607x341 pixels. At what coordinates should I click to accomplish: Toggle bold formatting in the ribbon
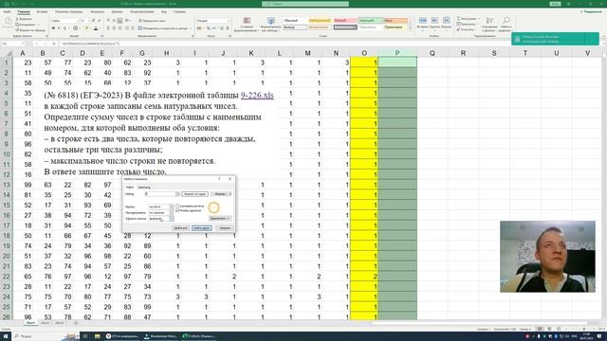point(53,28)
